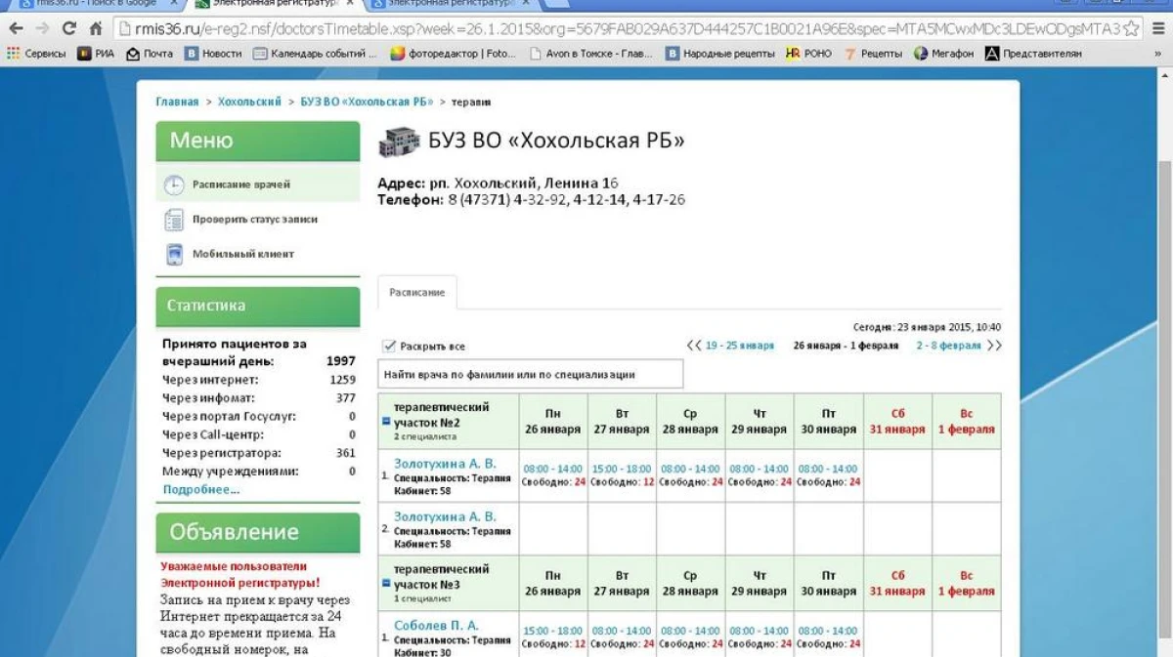Toggle the Раскрыть все checkbox

click(x=389, y=347)
